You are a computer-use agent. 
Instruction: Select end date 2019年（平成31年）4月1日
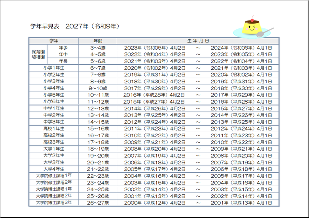[241, 81]
